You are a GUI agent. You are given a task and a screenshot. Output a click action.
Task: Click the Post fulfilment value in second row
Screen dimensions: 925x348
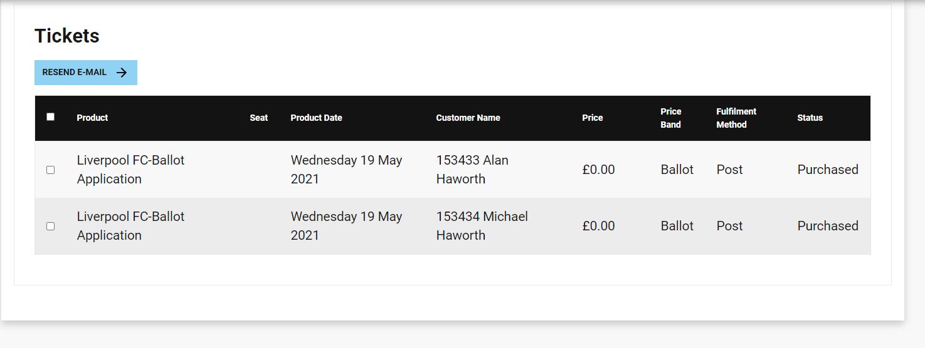point(729,226)
